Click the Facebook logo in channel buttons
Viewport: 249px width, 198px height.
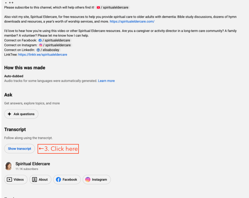click(x=58, y=180)
